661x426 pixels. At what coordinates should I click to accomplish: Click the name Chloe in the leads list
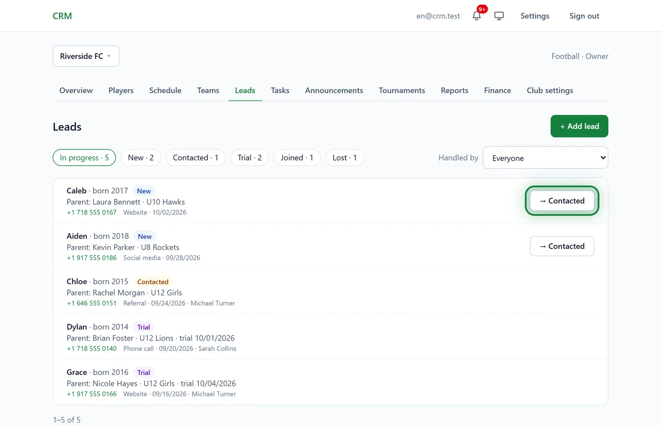[x=77, y=281]
